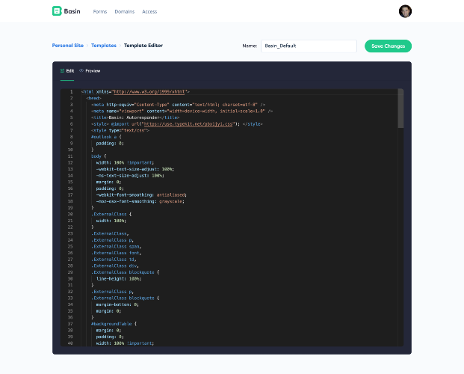Screen dimensions: 464x374
Task: Click the body selector on line 11
Action: coord(96,156)
